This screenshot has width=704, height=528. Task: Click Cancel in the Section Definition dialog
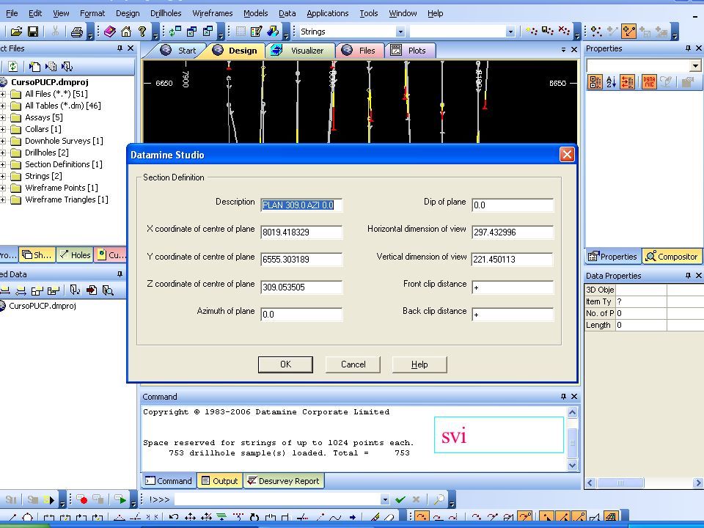point(353,364)
